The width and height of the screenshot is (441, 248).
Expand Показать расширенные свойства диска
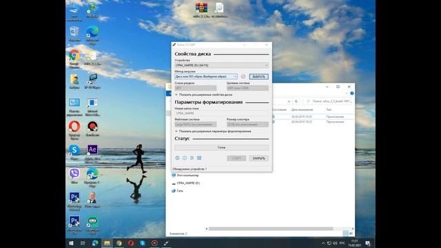tap(204, 95)
